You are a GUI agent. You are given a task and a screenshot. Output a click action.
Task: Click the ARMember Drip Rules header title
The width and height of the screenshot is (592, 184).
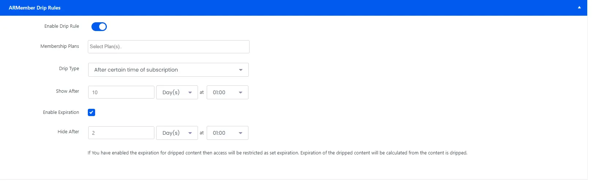(x=35, y=8)
